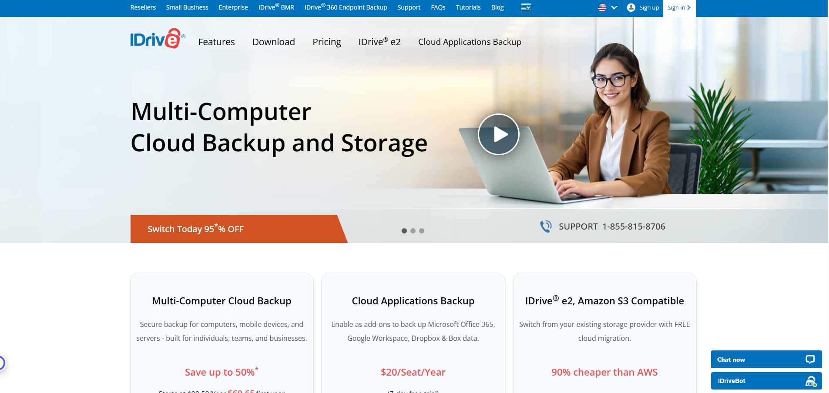This screenshot has width=829, height=393.
Task: Open the IDrive e2 menu item
Action: [379, 42]
